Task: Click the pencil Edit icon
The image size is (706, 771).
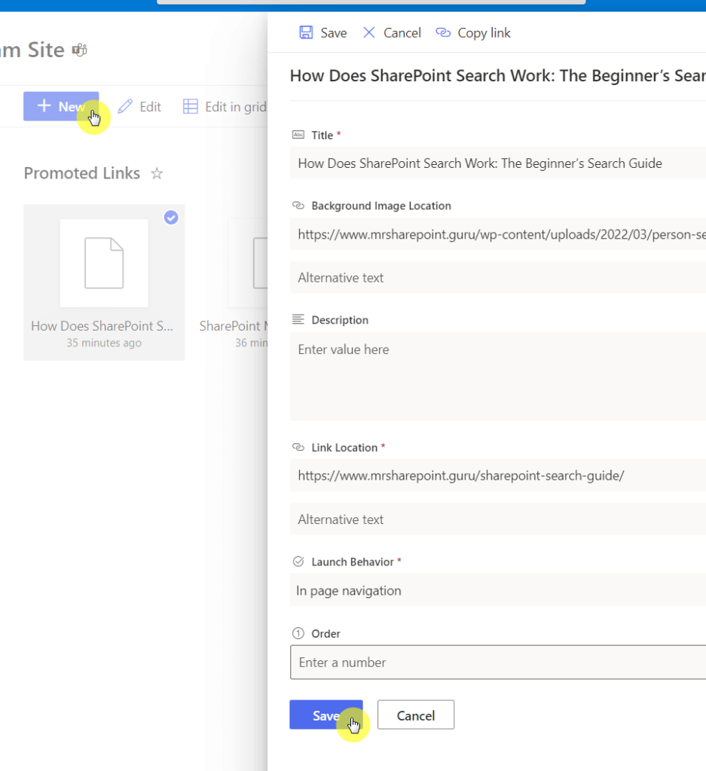Action: click(125, 106)
